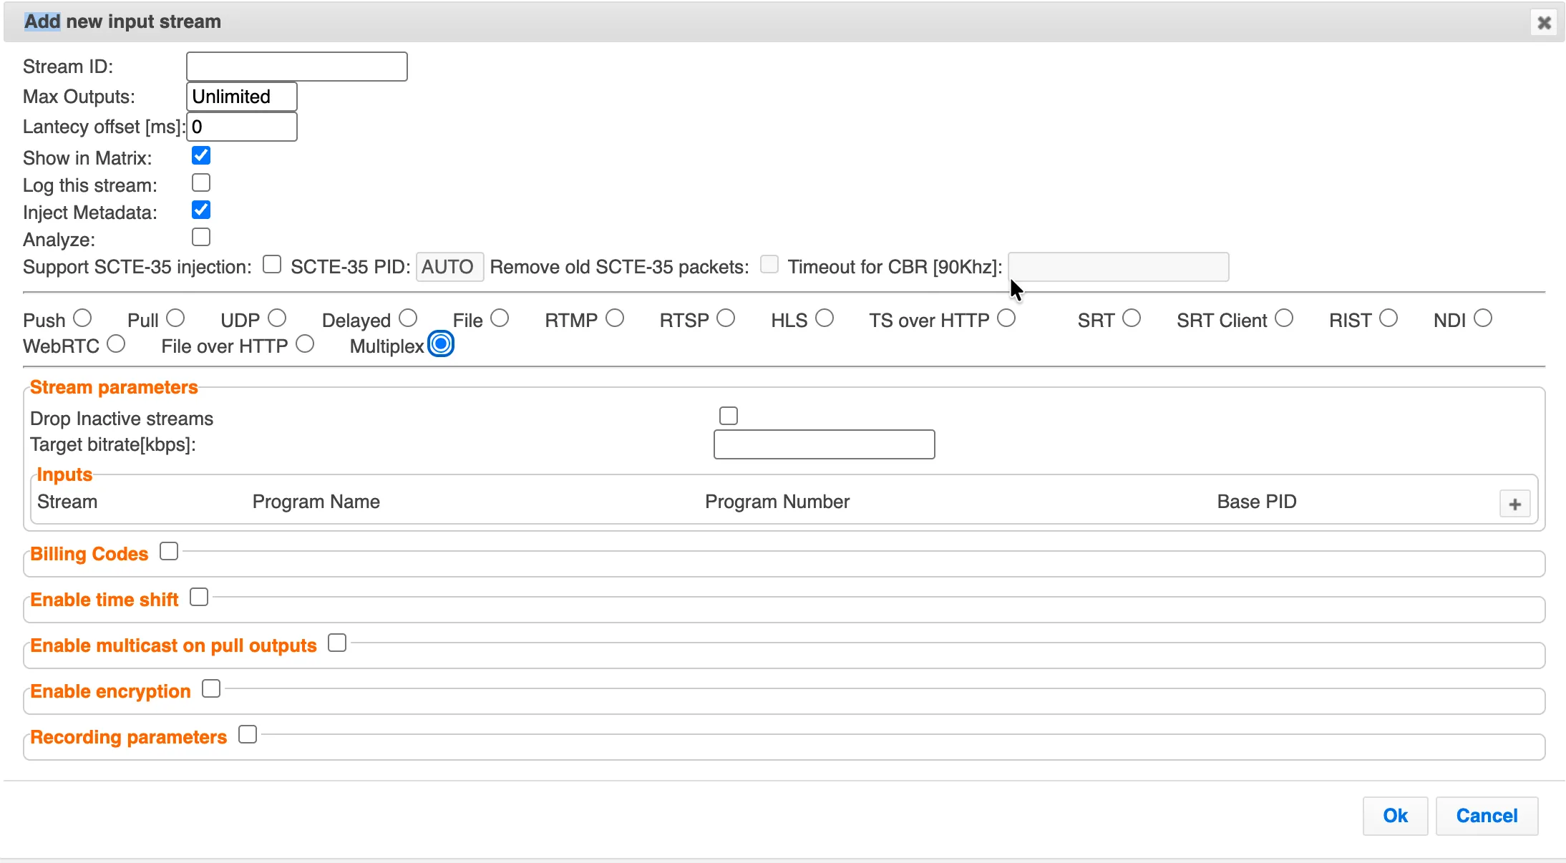
Task: Close the Add new input stream dialog
Action: [x=1545, y=23]
